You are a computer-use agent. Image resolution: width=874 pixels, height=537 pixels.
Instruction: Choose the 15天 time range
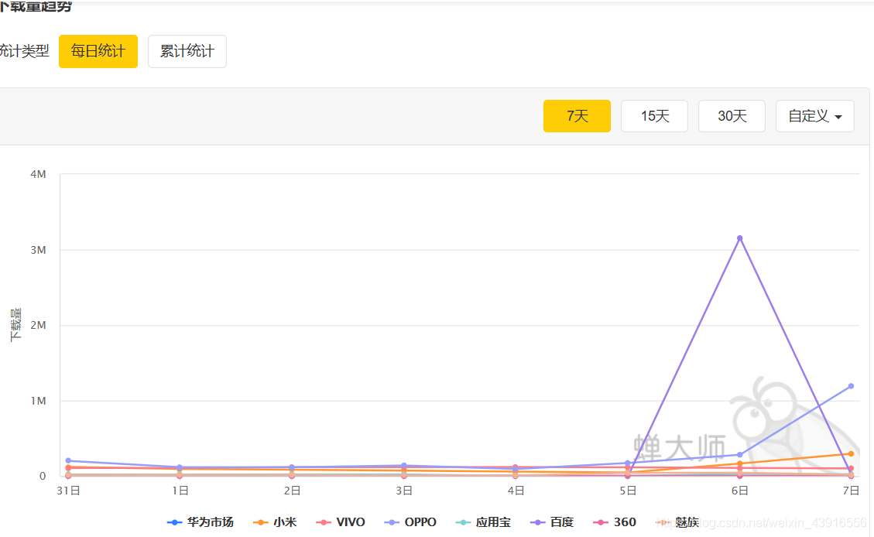click(654, 116)
